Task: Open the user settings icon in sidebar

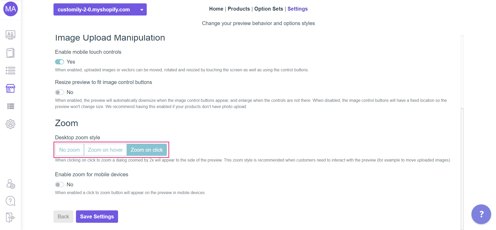Action: 11,184
